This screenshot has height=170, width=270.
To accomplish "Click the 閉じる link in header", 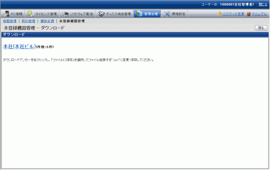I will (263, 5).
